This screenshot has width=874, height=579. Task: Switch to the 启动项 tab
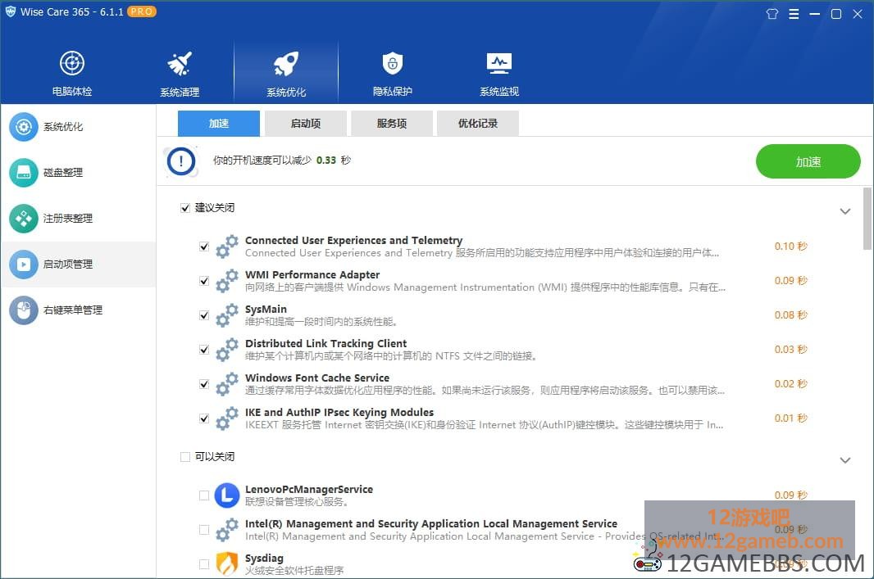(306, 123)
